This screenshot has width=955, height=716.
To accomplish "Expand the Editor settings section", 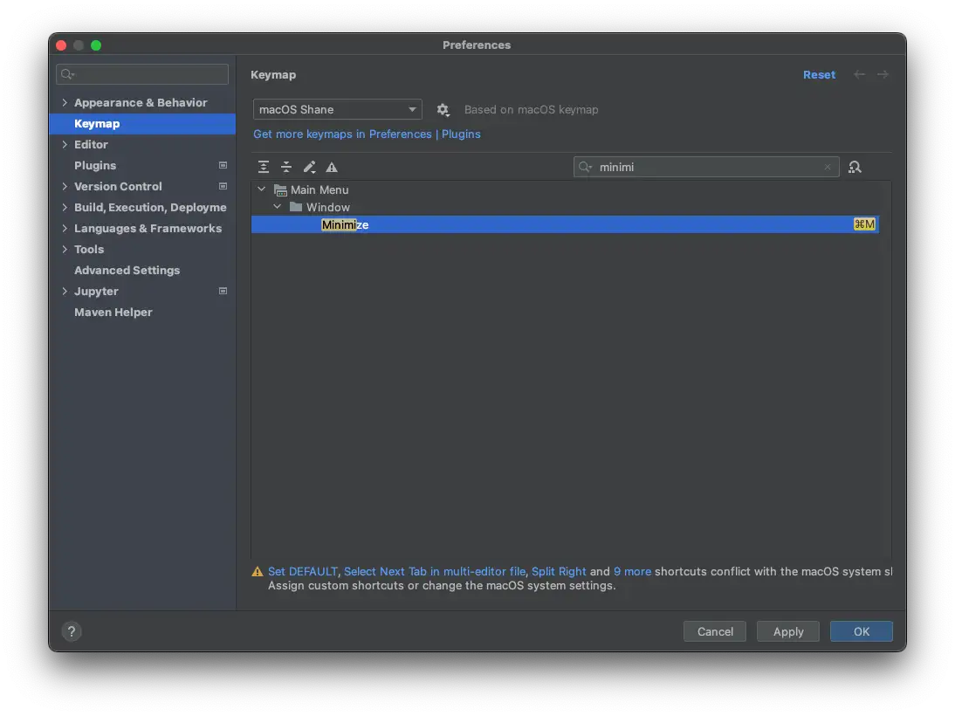I will coord(65,144).
